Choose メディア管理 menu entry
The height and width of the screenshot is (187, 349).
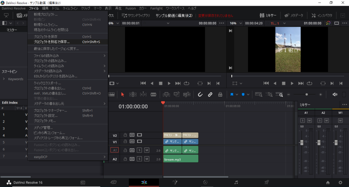tap(68, 128)
